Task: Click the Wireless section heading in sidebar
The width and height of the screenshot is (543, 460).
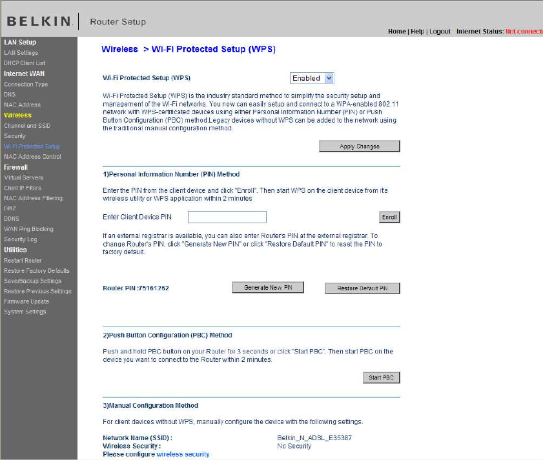Action: tap(17, 115)
